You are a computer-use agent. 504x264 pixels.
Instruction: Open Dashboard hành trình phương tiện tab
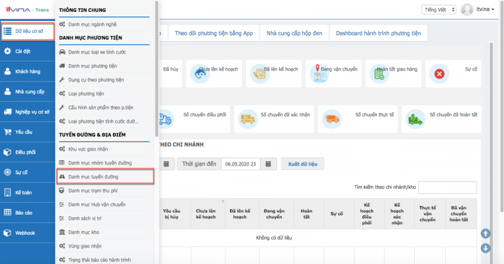(378, 33)
